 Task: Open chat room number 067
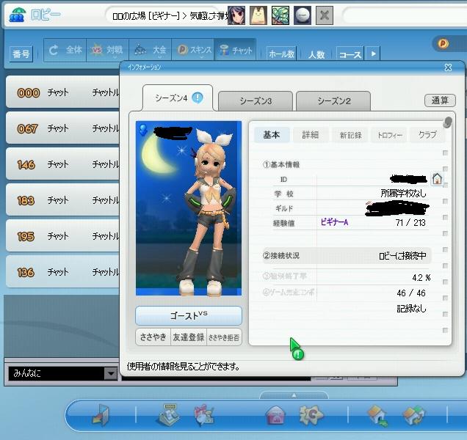pyautogui.click(x=62, y=128)
